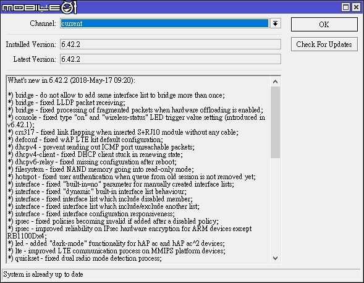
Task: Click changelog scrollbar down arrow
Action: [x=276, y=258]
